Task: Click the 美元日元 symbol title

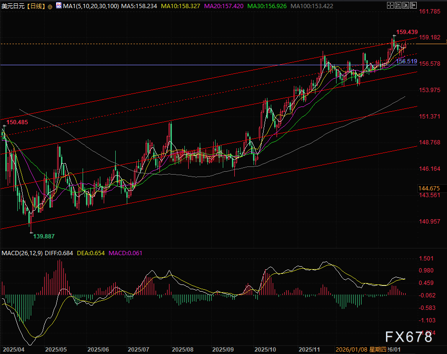Action: tap(12, 6)
